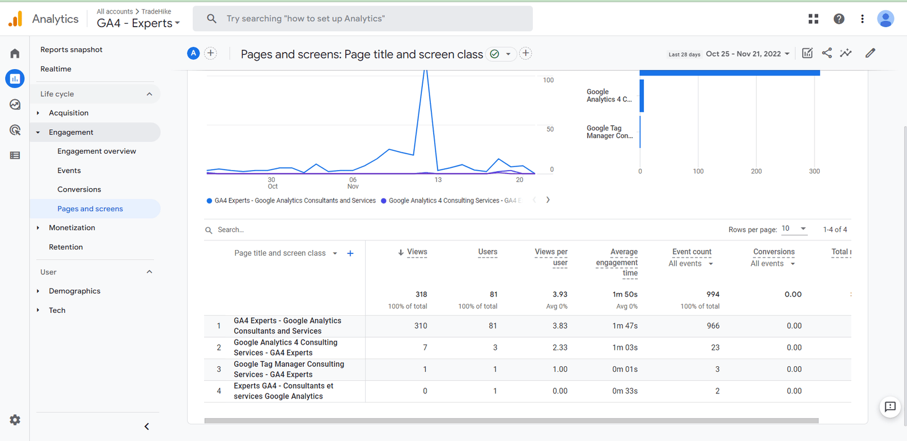
Task: Click the GA4 Experts blue legend dot
Action: [x=209, y=201]
